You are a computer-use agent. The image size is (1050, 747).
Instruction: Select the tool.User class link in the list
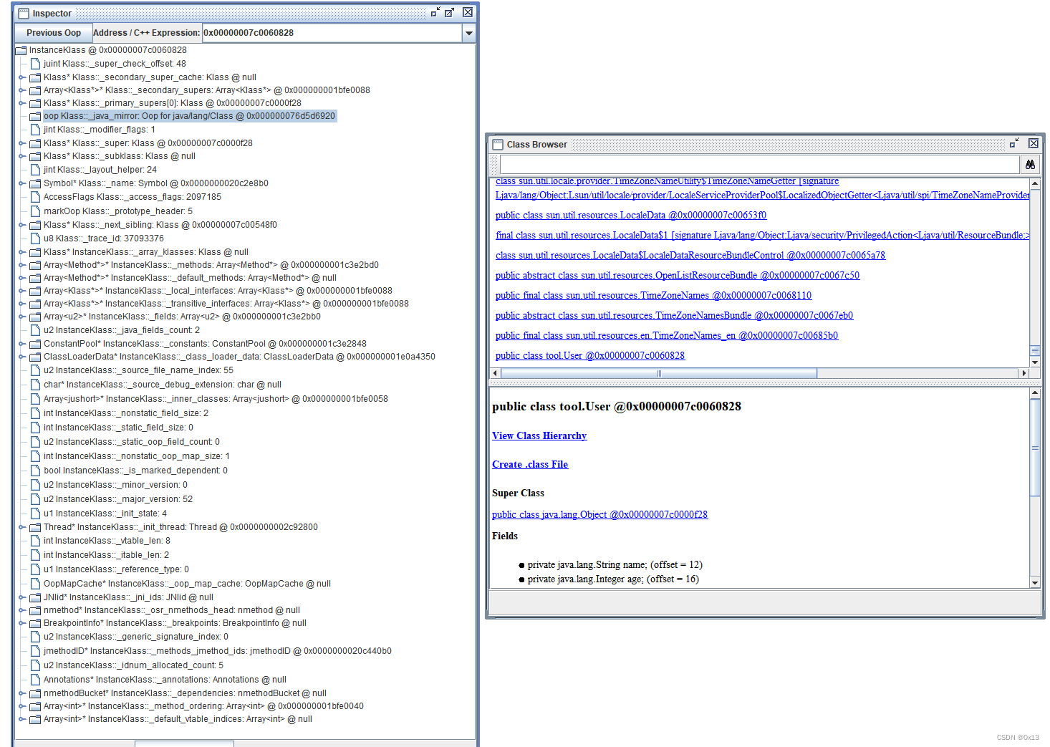[589, 355]
